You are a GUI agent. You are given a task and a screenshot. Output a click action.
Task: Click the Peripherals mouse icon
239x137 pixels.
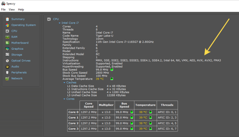7,72
